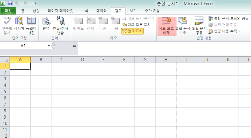Select column E header
251x138 pixels.
tap(104, 60)
